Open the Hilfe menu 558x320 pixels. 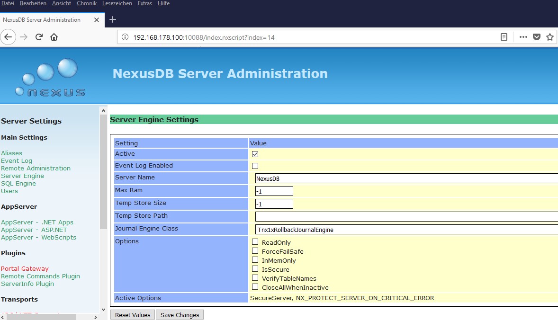point(164,3)
